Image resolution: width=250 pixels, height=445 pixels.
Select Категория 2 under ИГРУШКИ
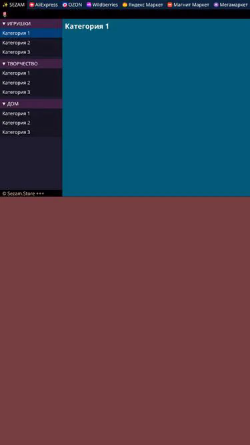pyautogui.click(x=31, y=43)
